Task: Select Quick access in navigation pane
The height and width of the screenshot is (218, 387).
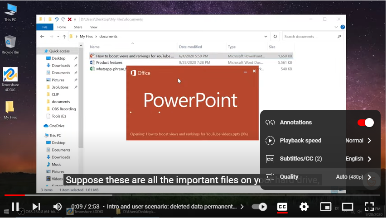Action: 59,51
